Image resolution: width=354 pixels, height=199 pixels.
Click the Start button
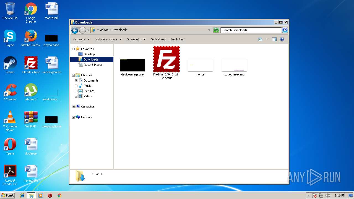coord(8,195)
